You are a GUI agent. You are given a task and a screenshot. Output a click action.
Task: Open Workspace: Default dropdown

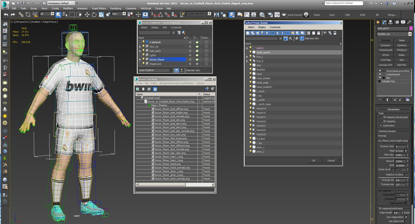(61, 3)
